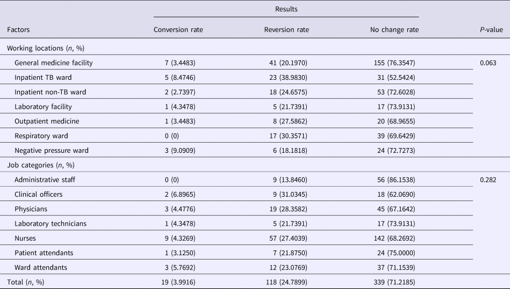Select the "No change rate" header
510x289 pixels.
(x=394, y=30)
